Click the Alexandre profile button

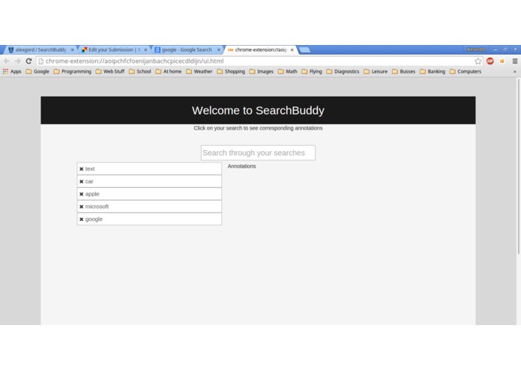[x=476, y=49]
